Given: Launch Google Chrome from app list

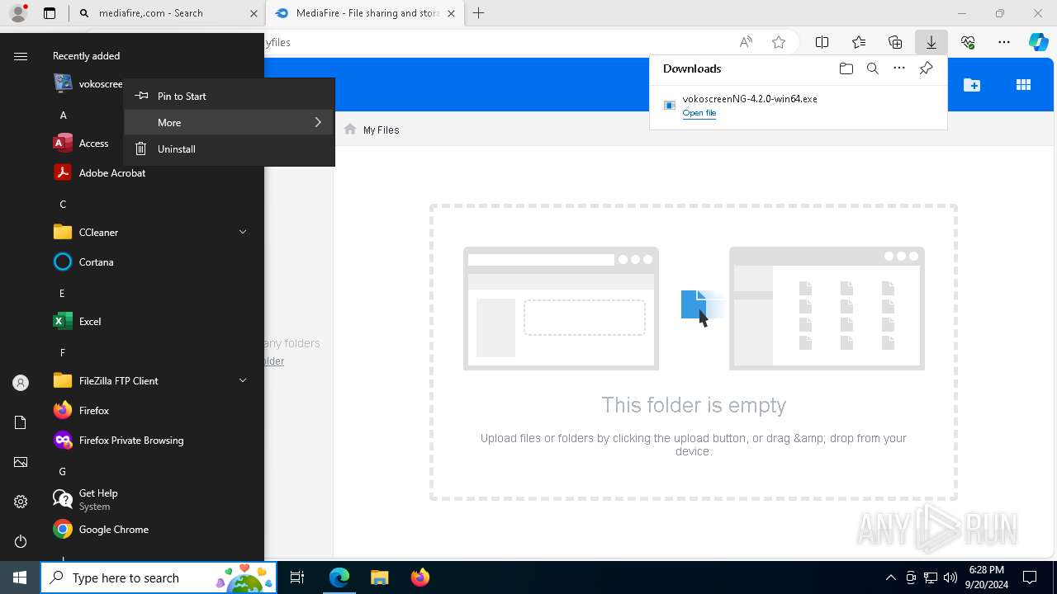Looking at the screenshot, I should pos(152,529).
